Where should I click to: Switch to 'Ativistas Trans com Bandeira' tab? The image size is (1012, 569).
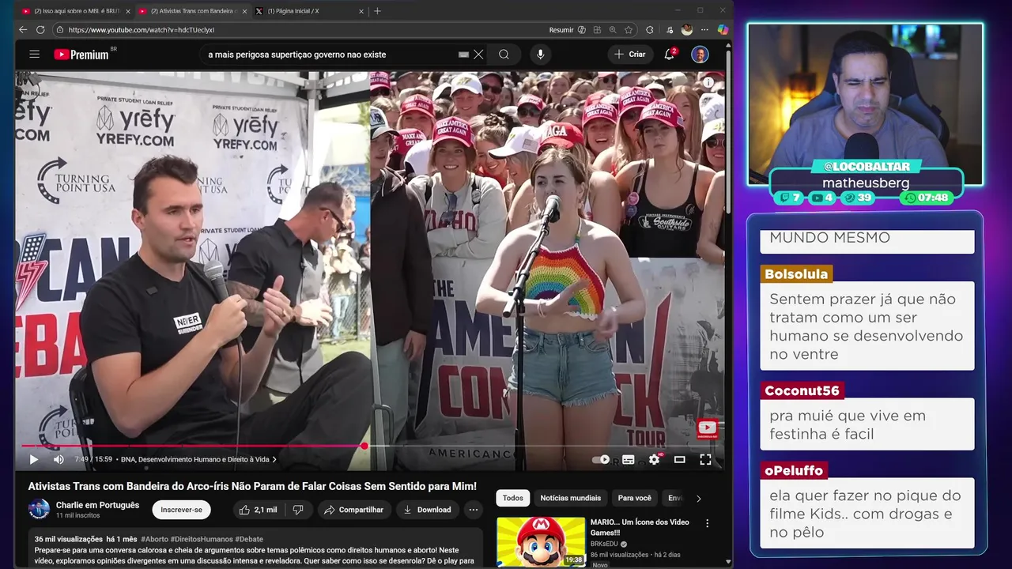191,11
